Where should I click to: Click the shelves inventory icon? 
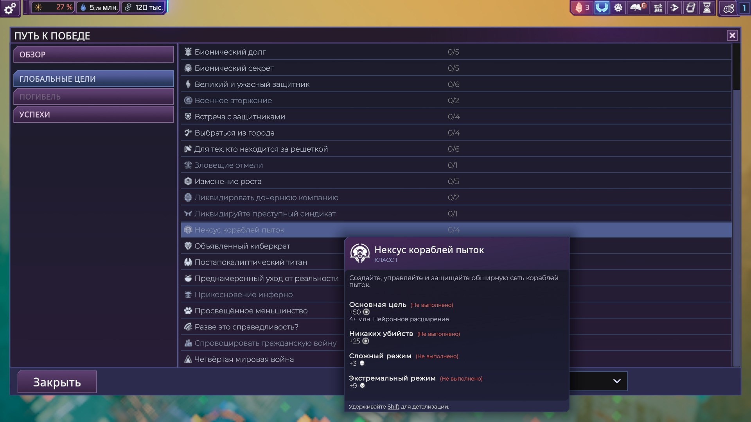point(658,7)
